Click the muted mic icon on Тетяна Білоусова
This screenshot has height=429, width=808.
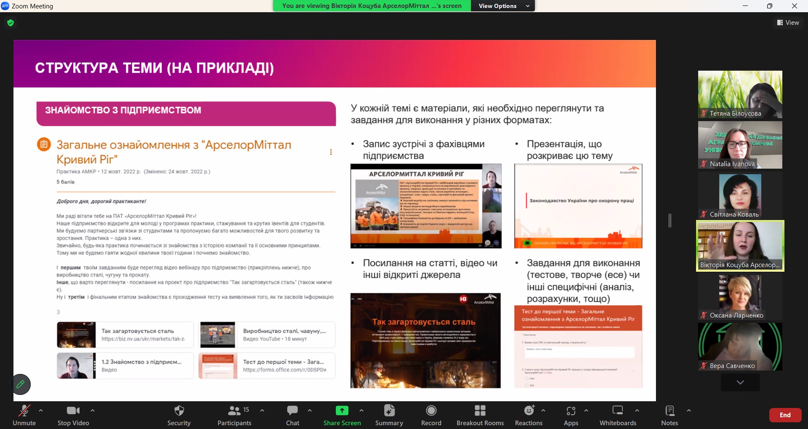(x=704, y=114)
